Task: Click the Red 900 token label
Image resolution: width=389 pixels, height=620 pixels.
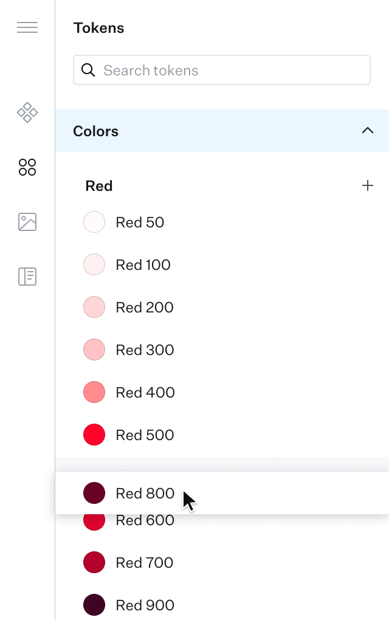Action: 145,605
